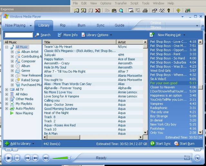Screen dimensions: 206x166
Task: Click the Artist column header
Action: [130, 42]
